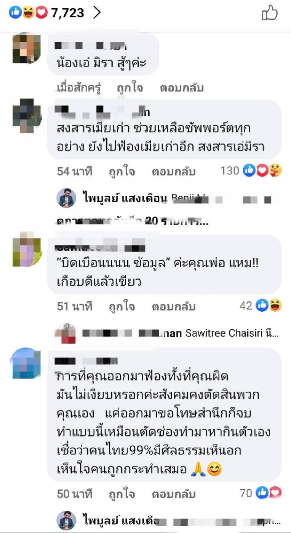Expand reactions list with the arrow beside 7,723
This screenshot has width=291, height=533.
coord(97,13)
